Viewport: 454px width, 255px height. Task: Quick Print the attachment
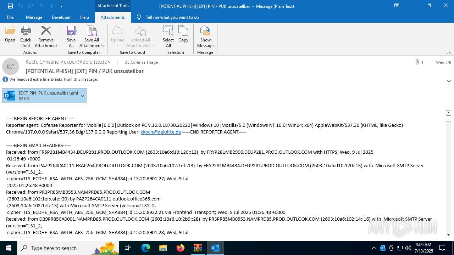pyautogui.click(x=26, y=36)
